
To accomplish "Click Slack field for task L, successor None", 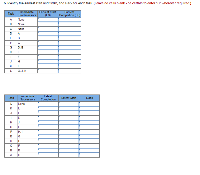I will pyautogui.click(x=89, y=104).
